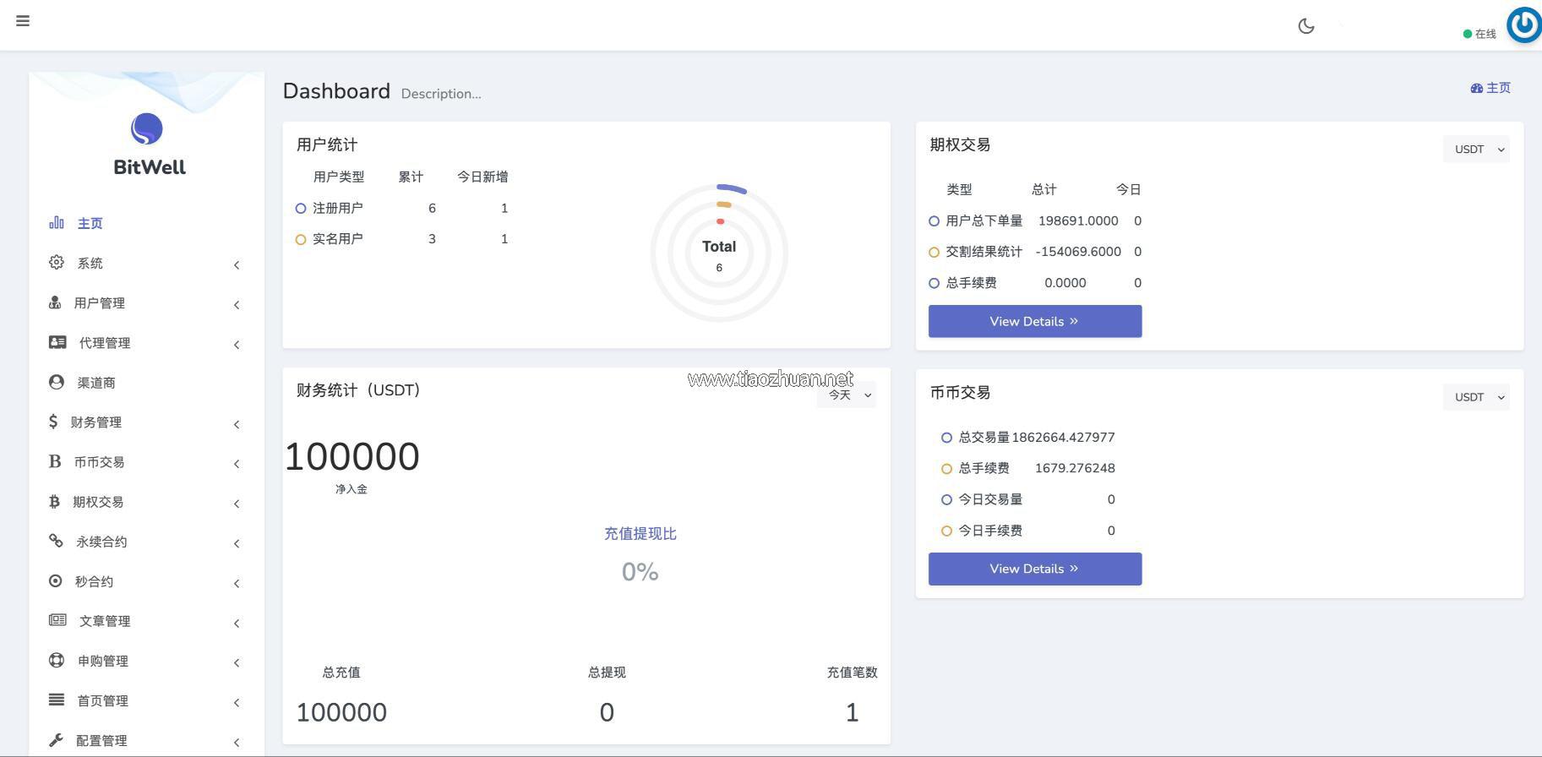Click the 充值提现比 0% value
This screenshot has height=757, width=1542.
click(640, 572)
